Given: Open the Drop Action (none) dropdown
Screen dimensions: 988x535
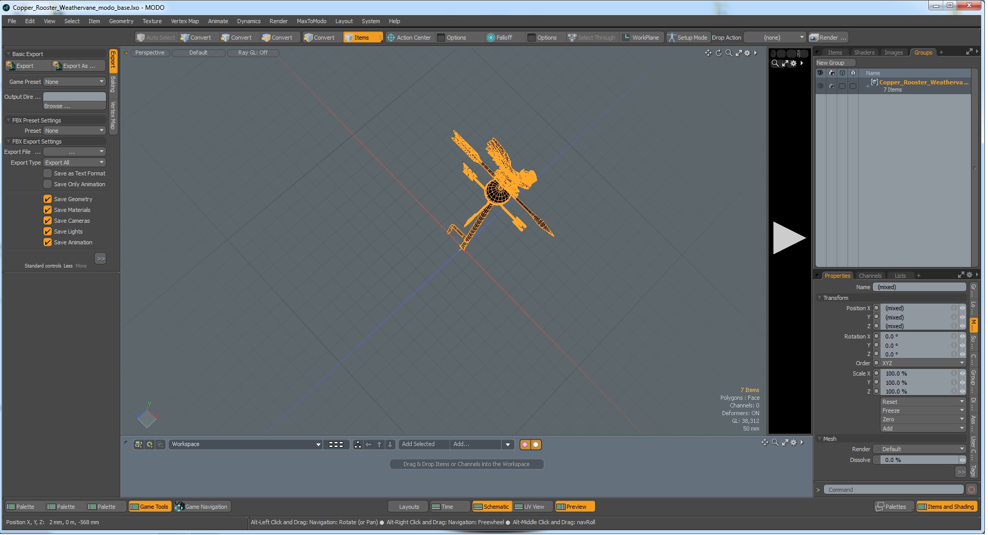Looking at the screenshot, I should 774,38.
